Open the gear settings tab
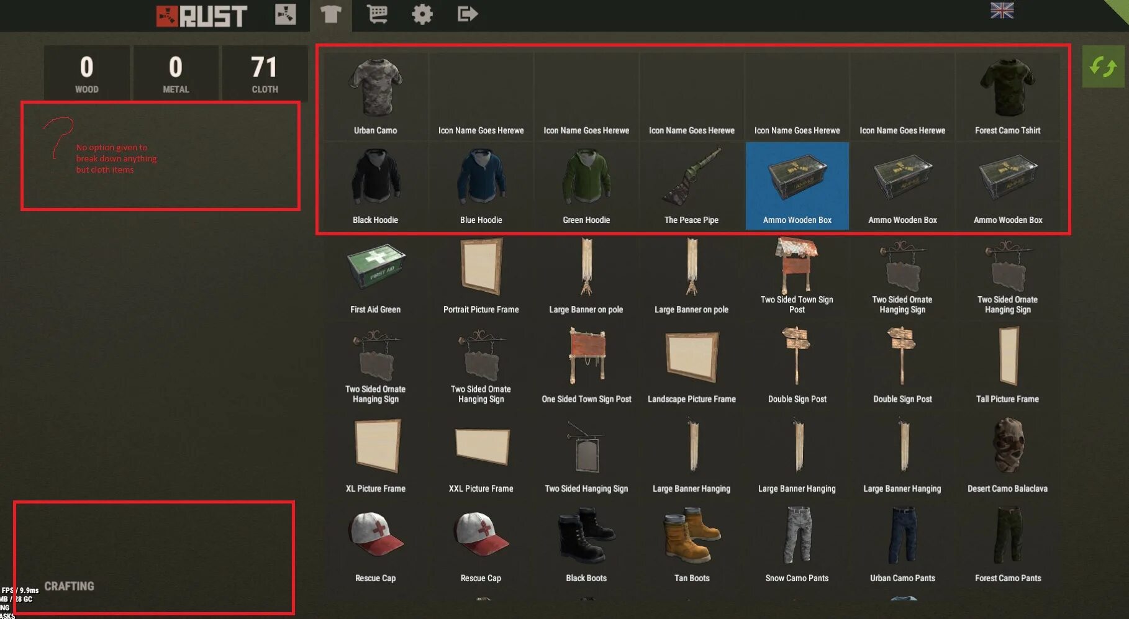 tap(422, 14)
